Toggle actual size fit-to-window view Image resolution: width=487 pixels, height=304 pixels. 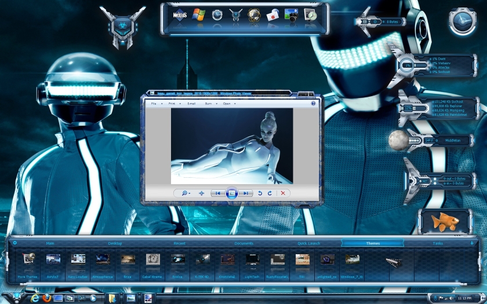[x=201, y=193]
